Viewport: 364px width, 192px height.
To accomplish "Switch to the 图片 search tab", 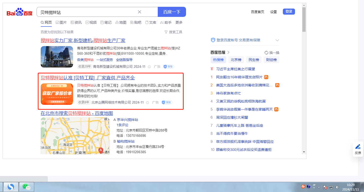I will tap(61, 22).
